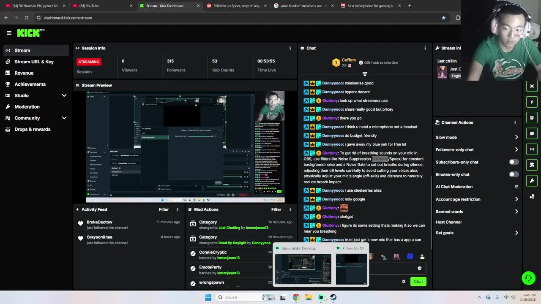Toggle Subscribers-only chat
The height and width of the screenshot is (304, 541).
(514, 162)
